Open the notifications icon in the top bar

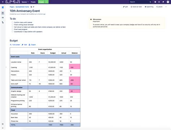[x=163, y=2]
